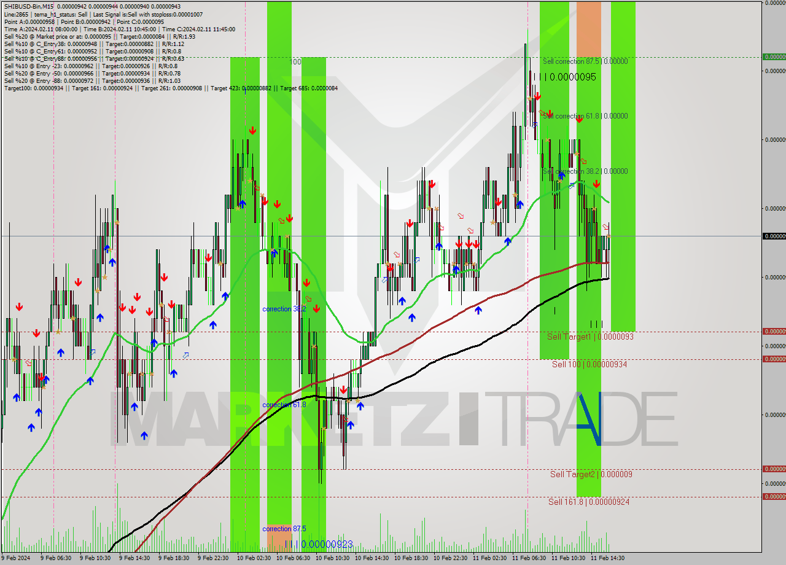Viewport: 786px width, 565px height.
Task: Click the 'Sell correction 87.5' label
Action: click(x=585, y=61)
